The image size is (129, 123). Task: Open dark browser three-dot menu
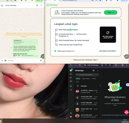[x=126, y=65]
